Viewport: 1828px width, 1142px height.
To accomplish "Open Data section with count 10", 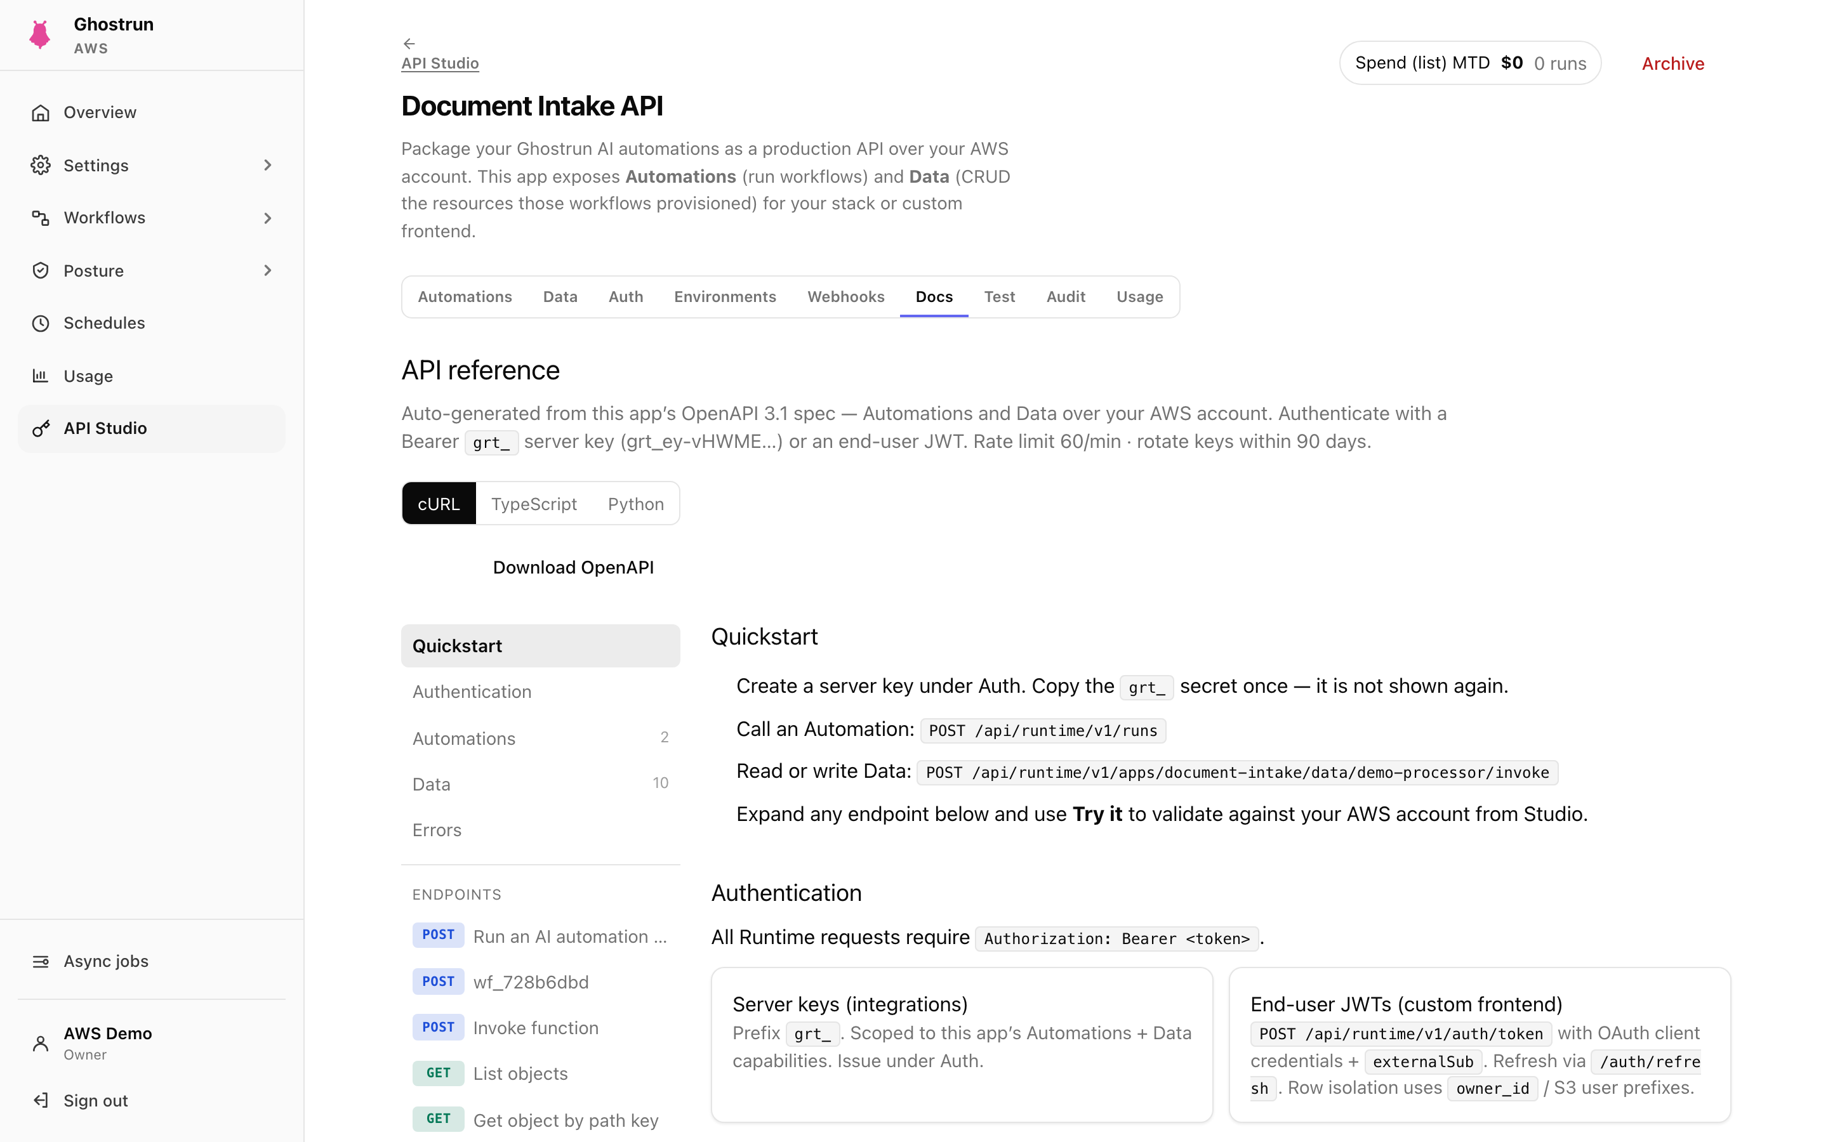I will tap(540, 784).
